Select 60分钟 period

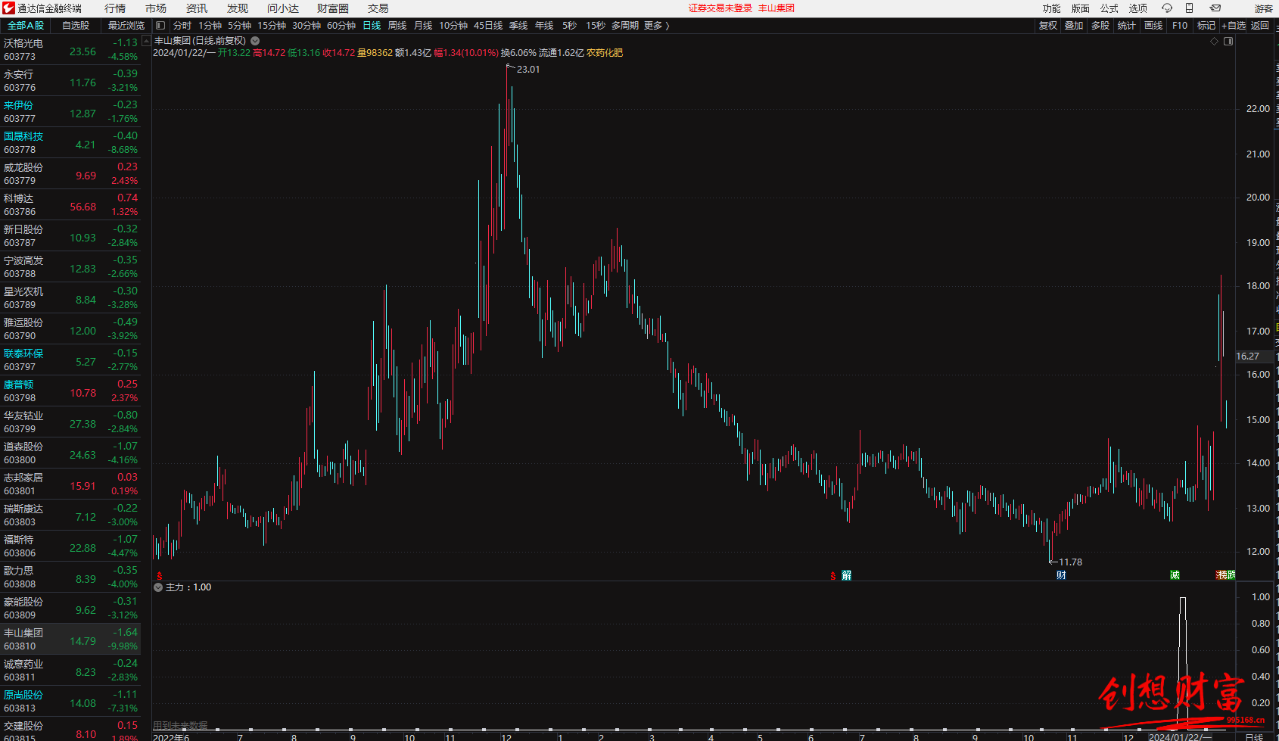pos(341,26)
